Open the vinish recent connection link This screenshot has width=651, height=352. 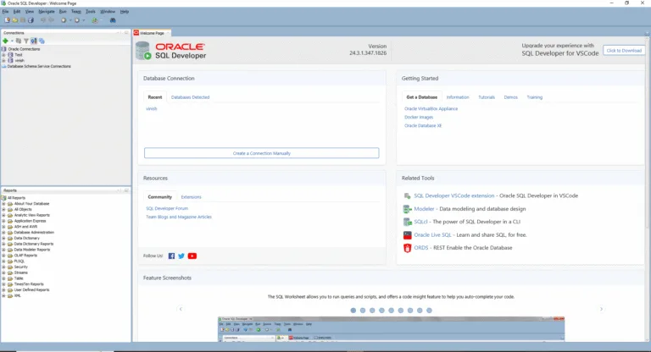coord(151,108)
